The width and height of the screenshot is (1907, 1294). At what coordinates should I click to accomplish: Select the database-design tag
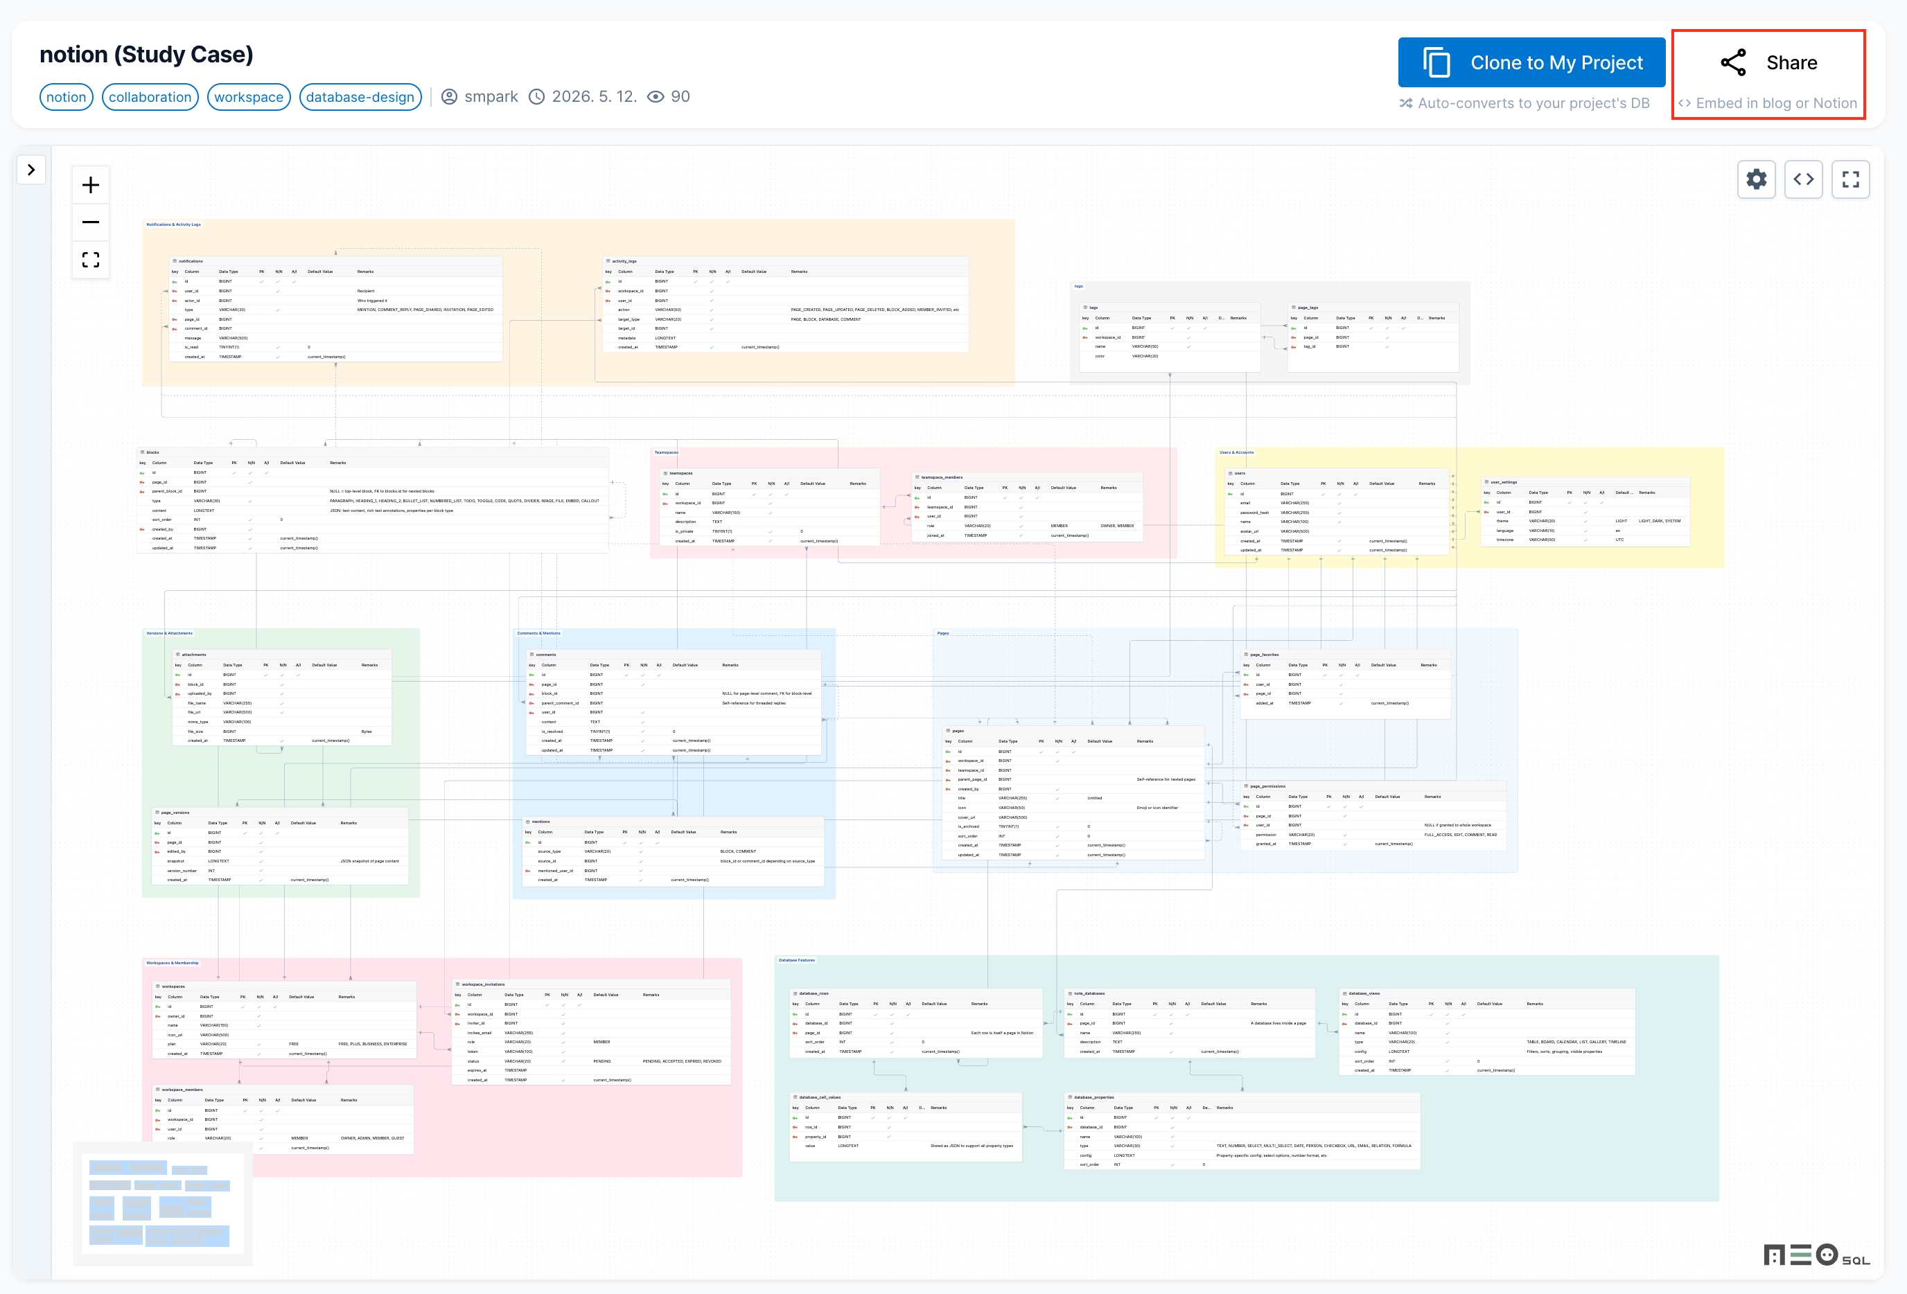tap(360, 97)
